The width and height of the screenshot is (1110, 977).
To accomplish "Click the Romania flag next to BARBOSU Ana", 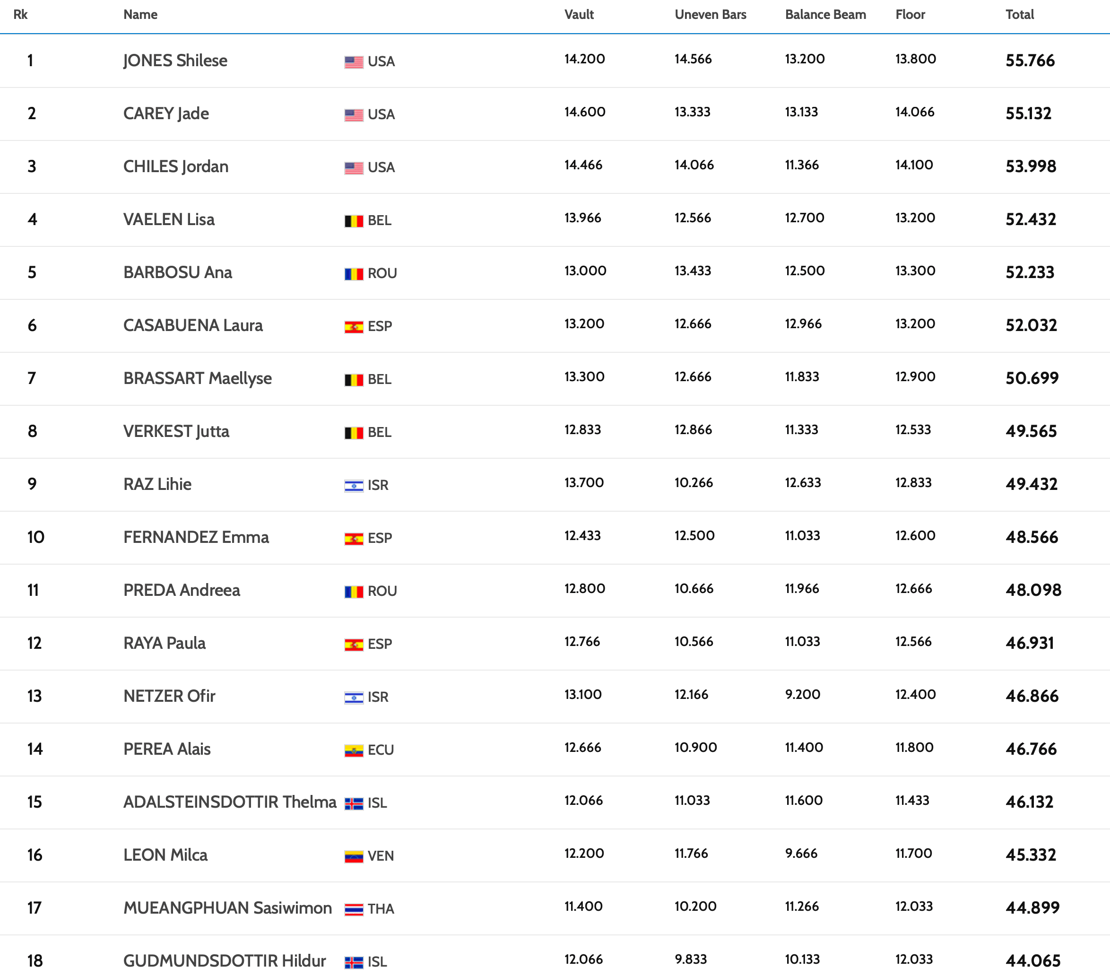I will [354, 274].
